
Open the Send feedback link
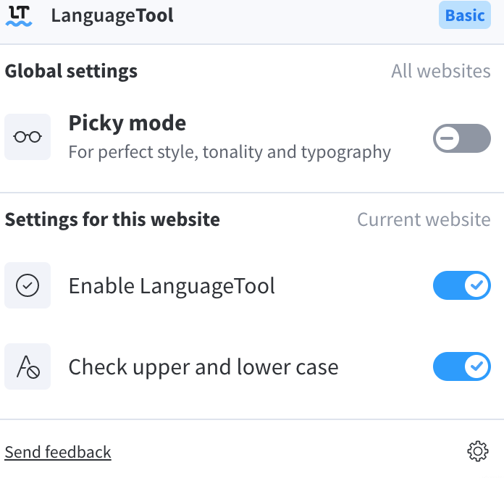(x=58, y=452)
